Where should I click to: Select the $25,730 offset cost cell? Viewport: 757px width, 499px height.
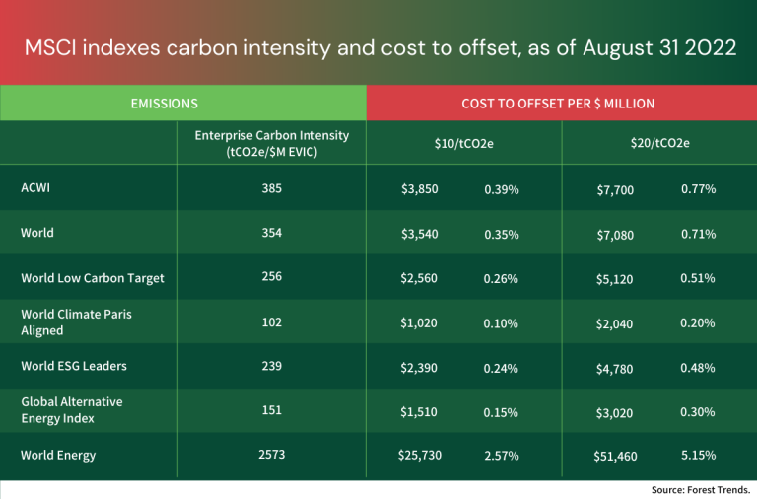(x=421, y=455)
